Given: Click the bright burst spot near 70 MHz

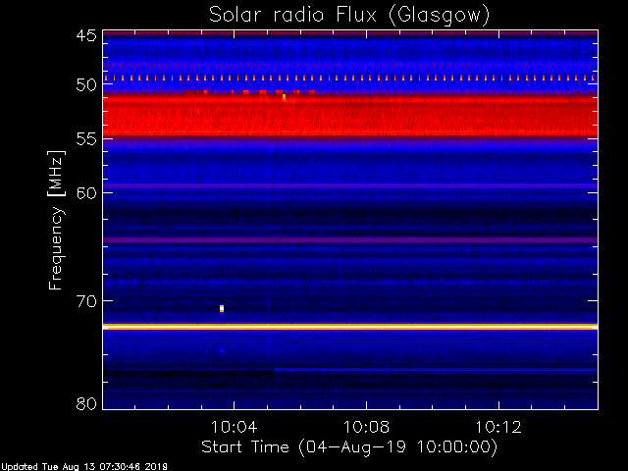Looking at the screenshot, I should coord(222,308).
